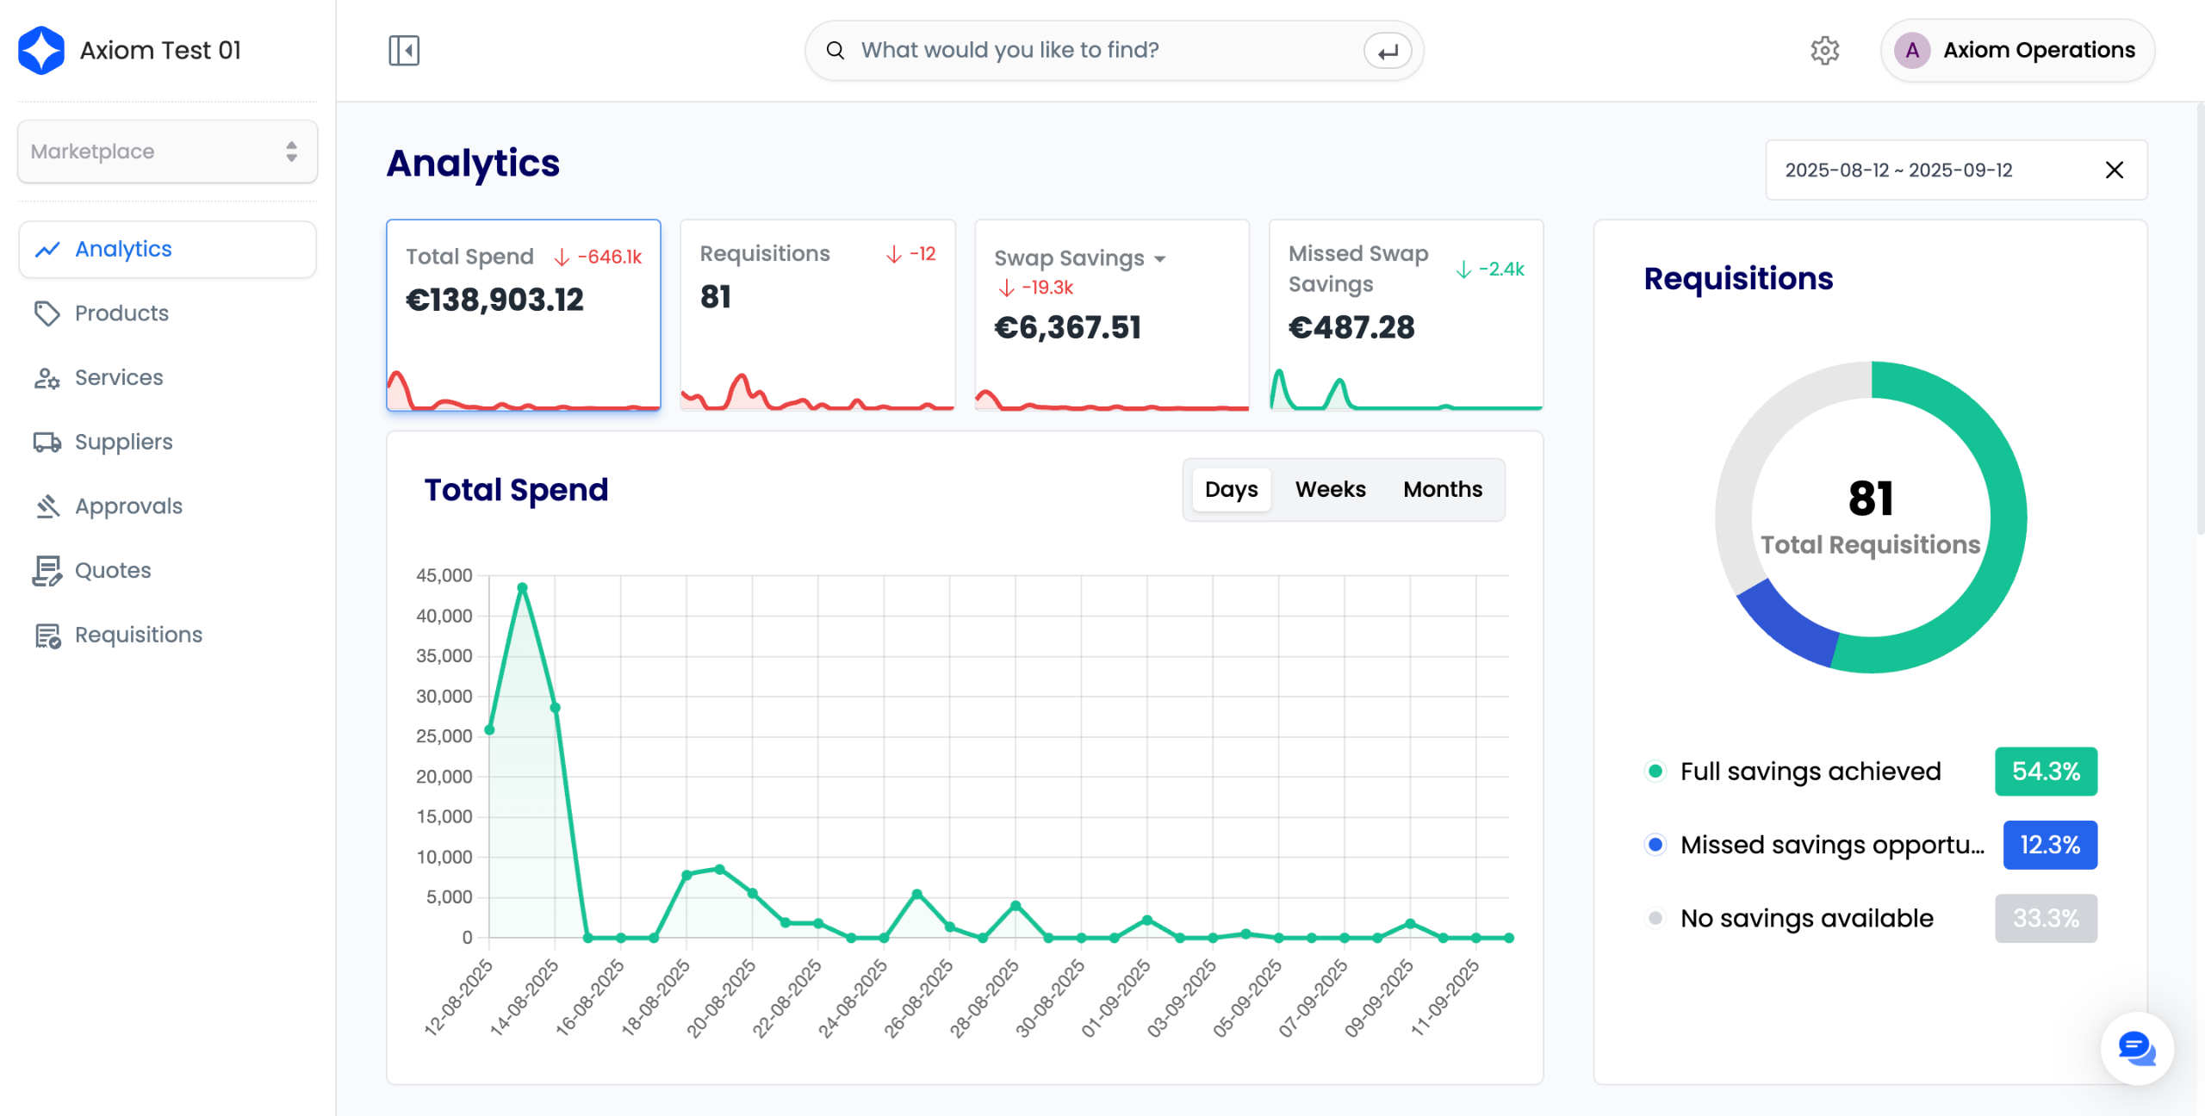The image size is (2205, 1116).
Task: Click the Requisitions list icon
Action: [x=47, y=635]
